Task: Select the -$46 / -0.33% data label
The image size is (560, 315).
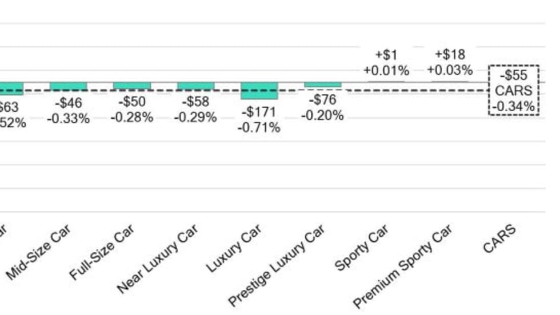Action: coord(69,111)
